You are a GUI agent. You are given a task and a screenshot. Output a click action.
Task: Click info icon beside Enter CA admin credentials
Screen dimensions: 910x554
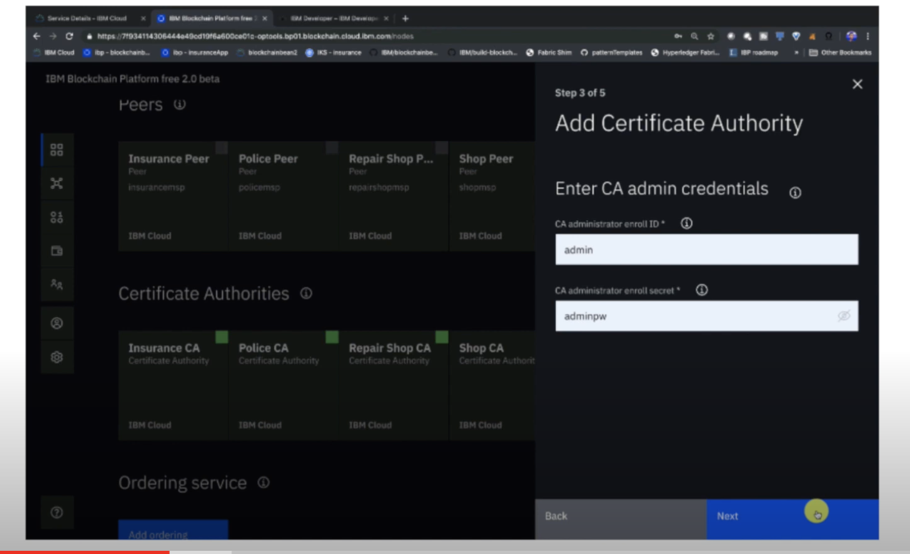pyautogui.click(x=795, y=193)
